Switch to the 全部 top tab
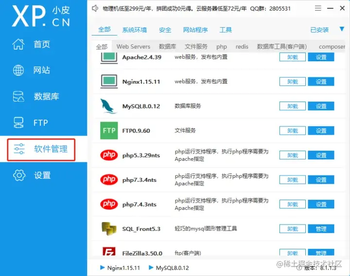 pyautogui.click(x=105, y=30)
